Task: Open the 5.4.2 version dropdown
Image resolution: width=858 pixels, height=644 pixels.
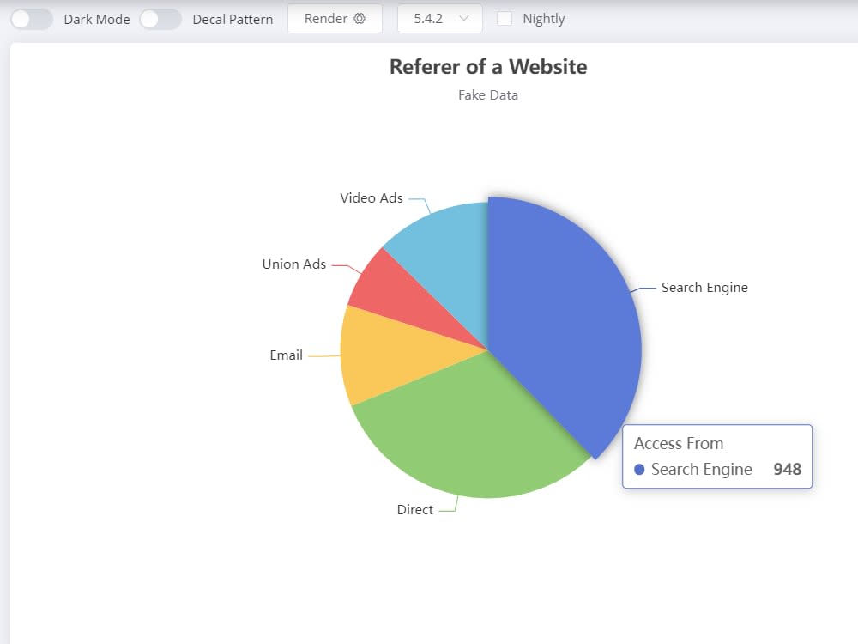Action: click(439, 18)
